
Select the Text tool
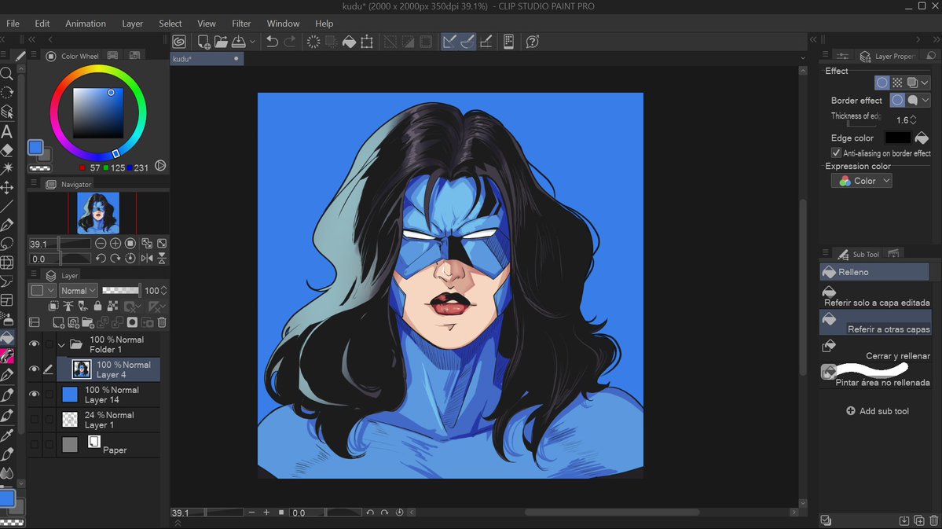tap(7, 131)
